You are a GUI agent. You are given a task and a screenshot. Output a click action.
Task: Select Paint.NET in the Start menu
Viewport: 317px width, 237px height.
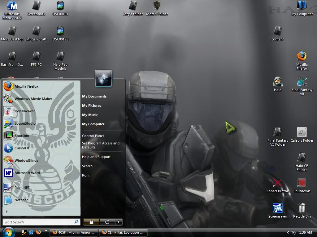tap(41, 187)
